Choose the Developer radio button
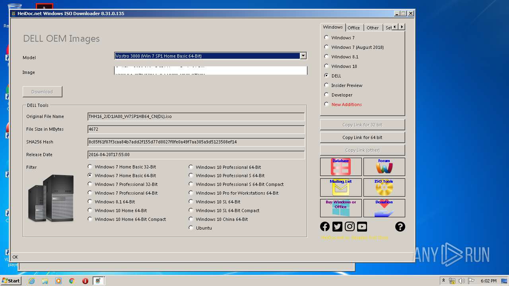This screenshot has width=509, height=286. (x=338, y=95)
